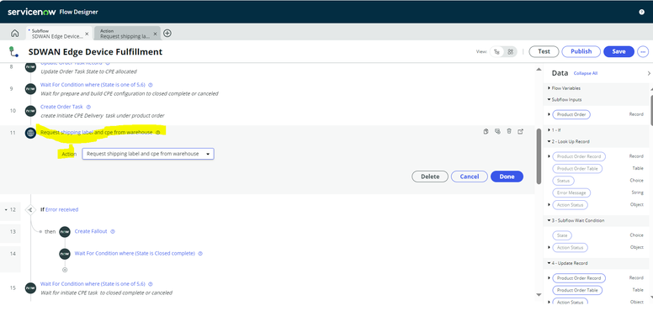Screen dimensions: 653x311
Task: Go to the Flow Designer home tab
Action: pyautogui.click(x=14, y=34)
